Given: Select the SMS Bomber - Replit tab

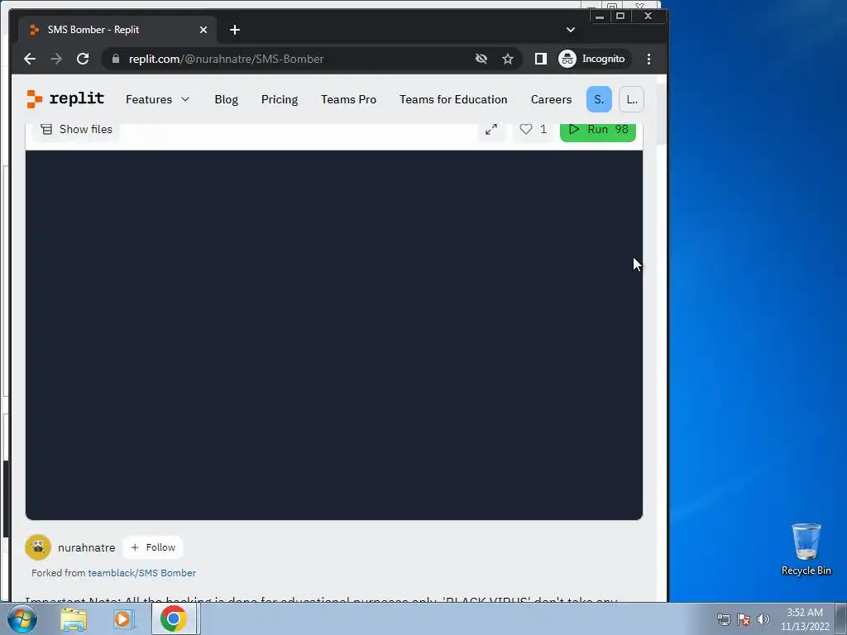Looking at the screenshot, I should point(117,30).
